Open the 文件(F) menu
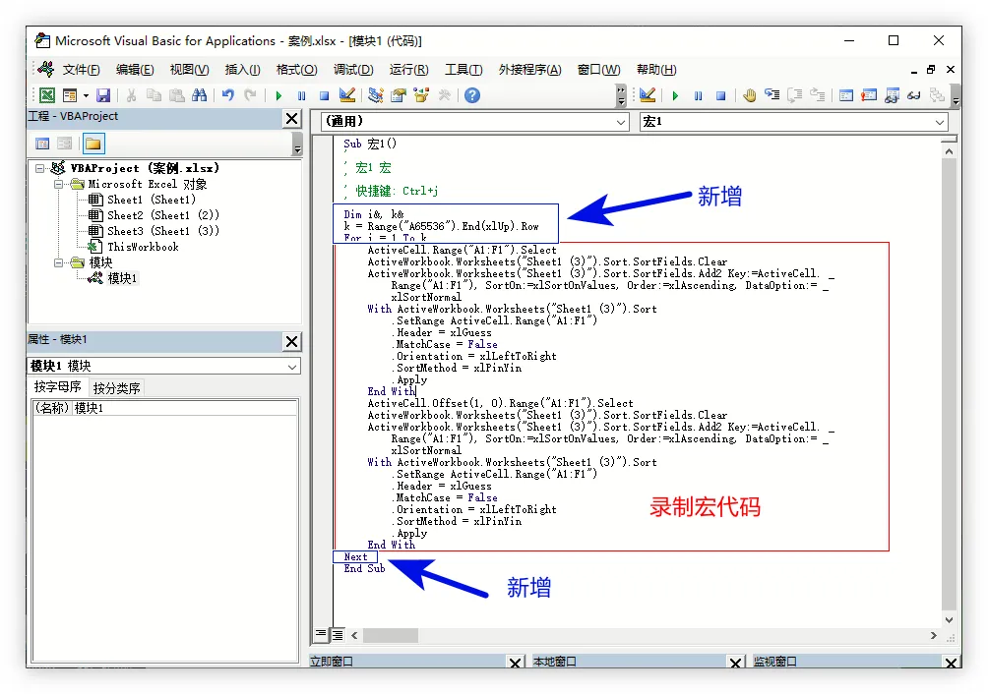988x694 pixels. pos(81,70)
